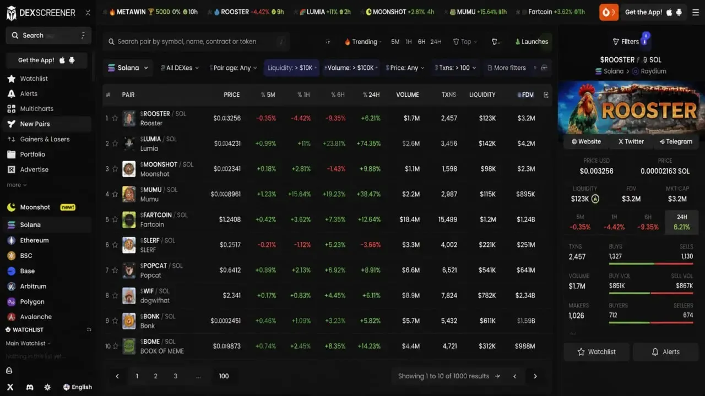The width and height of the screenshot is (705, 396).
Task: Open the settings gear in sidebar footer
Action: (x=47, y=387)
